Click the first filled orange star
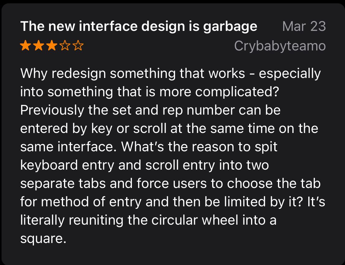Screen dimensions: 345x265 [25, 46]
